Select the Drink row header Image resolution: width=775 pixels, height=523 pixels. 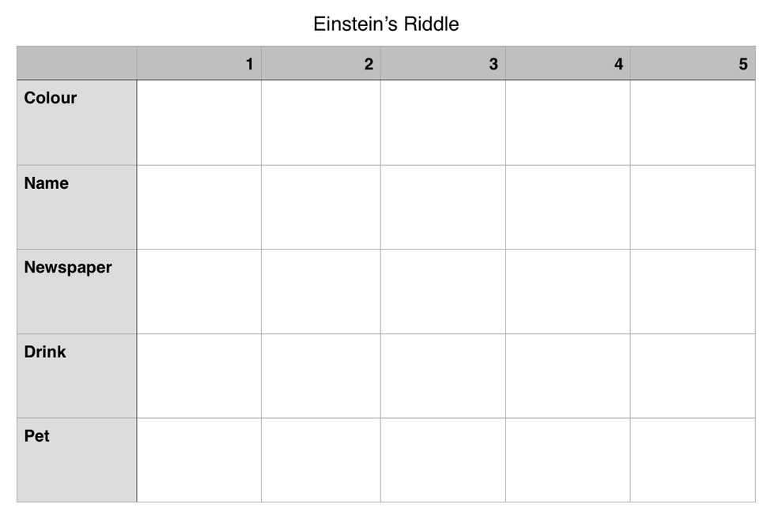tap(77, 376)
